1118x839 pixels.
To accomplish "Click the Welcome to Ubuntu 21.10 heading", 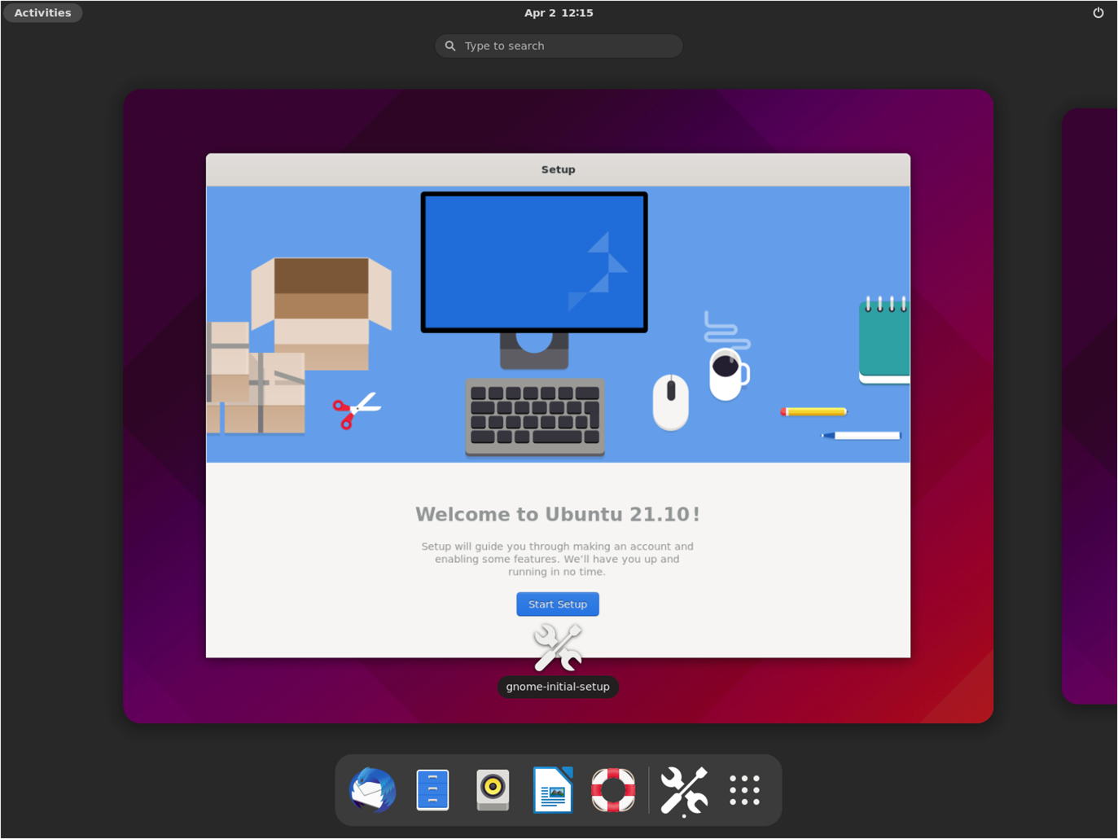I will click(558, 514).
